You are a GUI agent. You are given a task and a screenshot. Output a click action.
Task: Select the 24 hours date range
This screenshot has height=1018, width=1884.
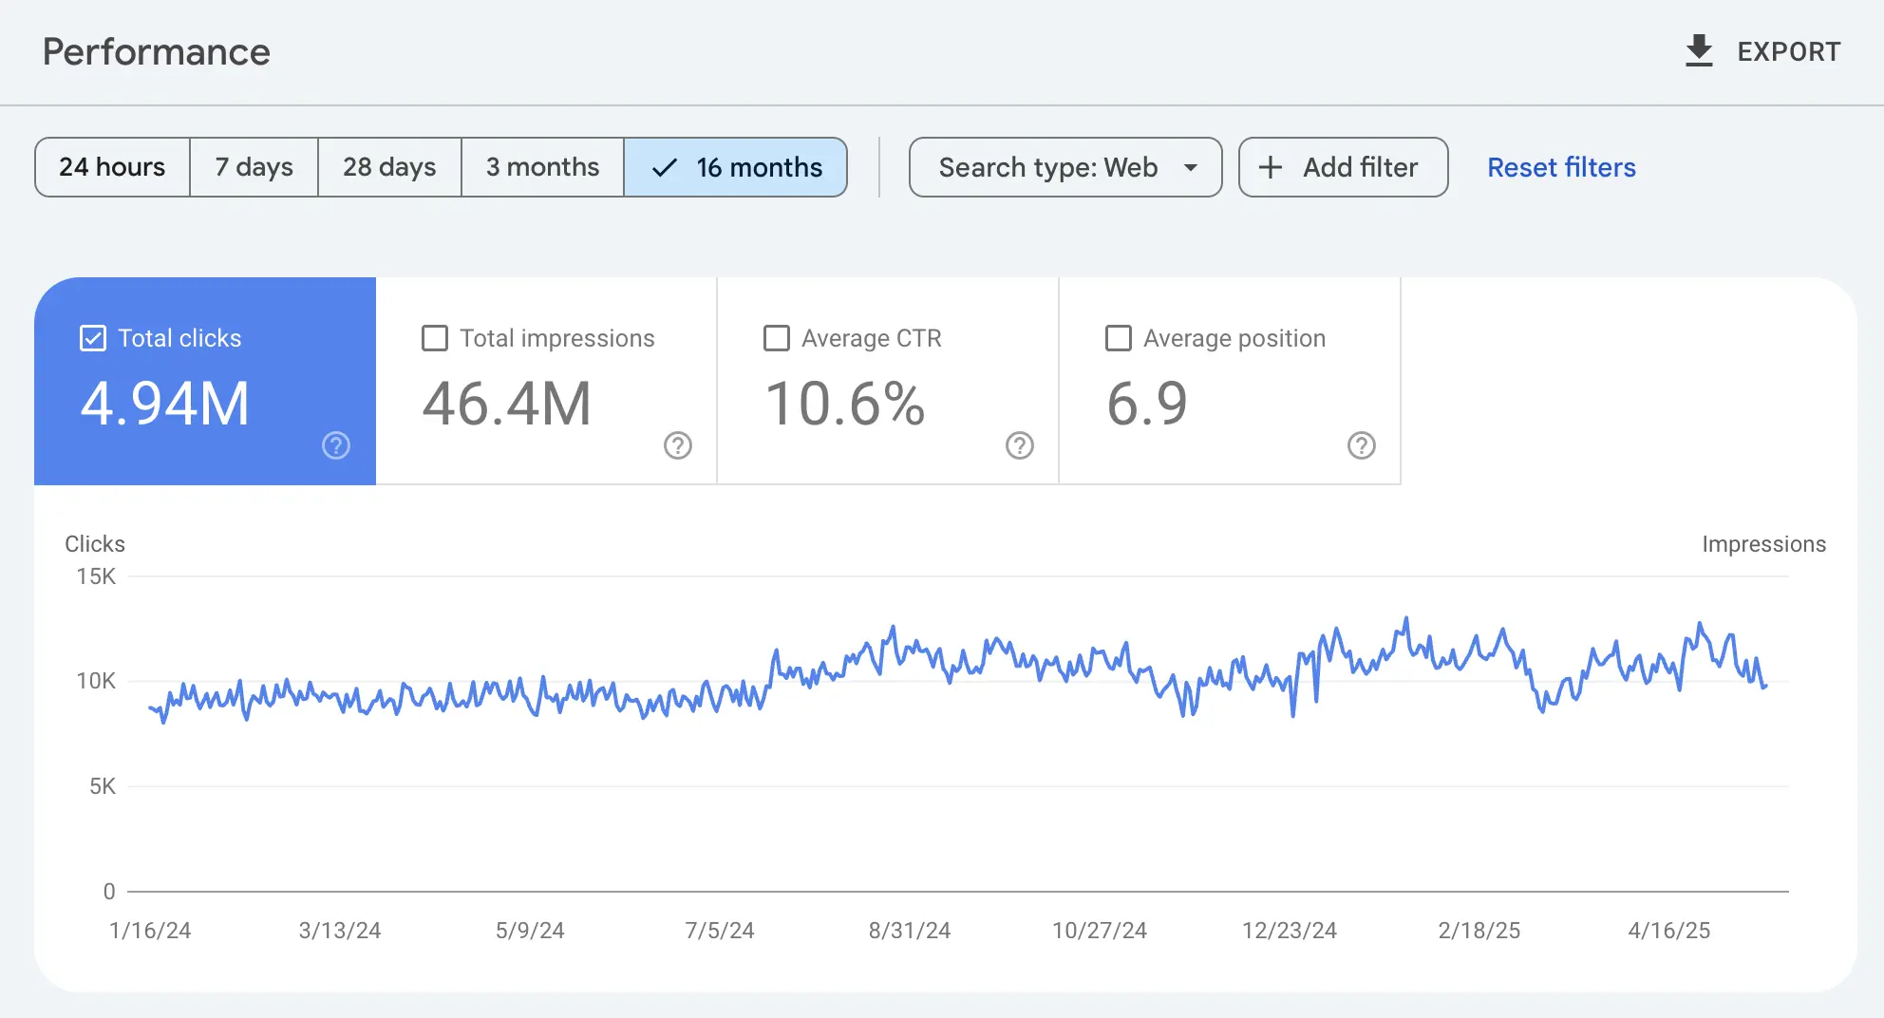[x=112, y=167]
